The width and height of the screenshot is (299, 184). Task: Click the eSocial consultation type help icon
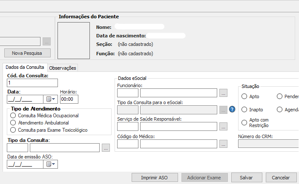(232, 109)
